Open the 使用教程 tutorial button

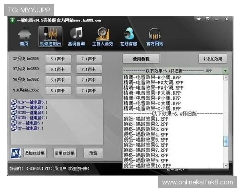(x=141, y=59)
